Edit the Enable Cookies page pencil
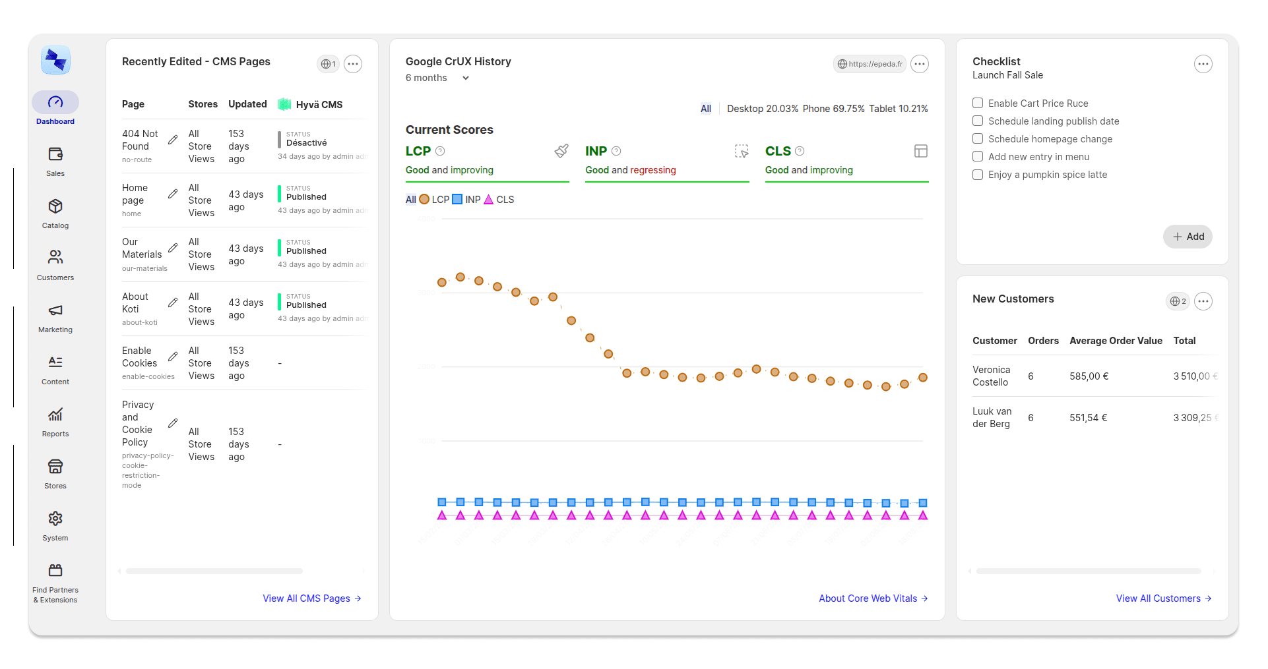This screenshot has width=1268, height=669. pyautogui.click(x=173, y=357)
